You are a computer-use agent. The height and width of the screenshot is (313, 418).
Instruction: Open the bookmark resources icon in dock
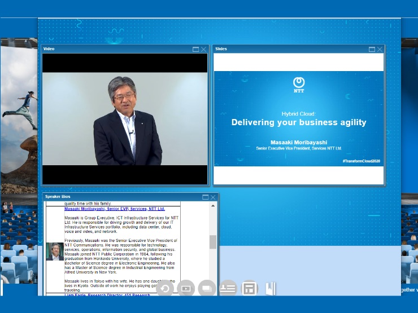[270, 289]
